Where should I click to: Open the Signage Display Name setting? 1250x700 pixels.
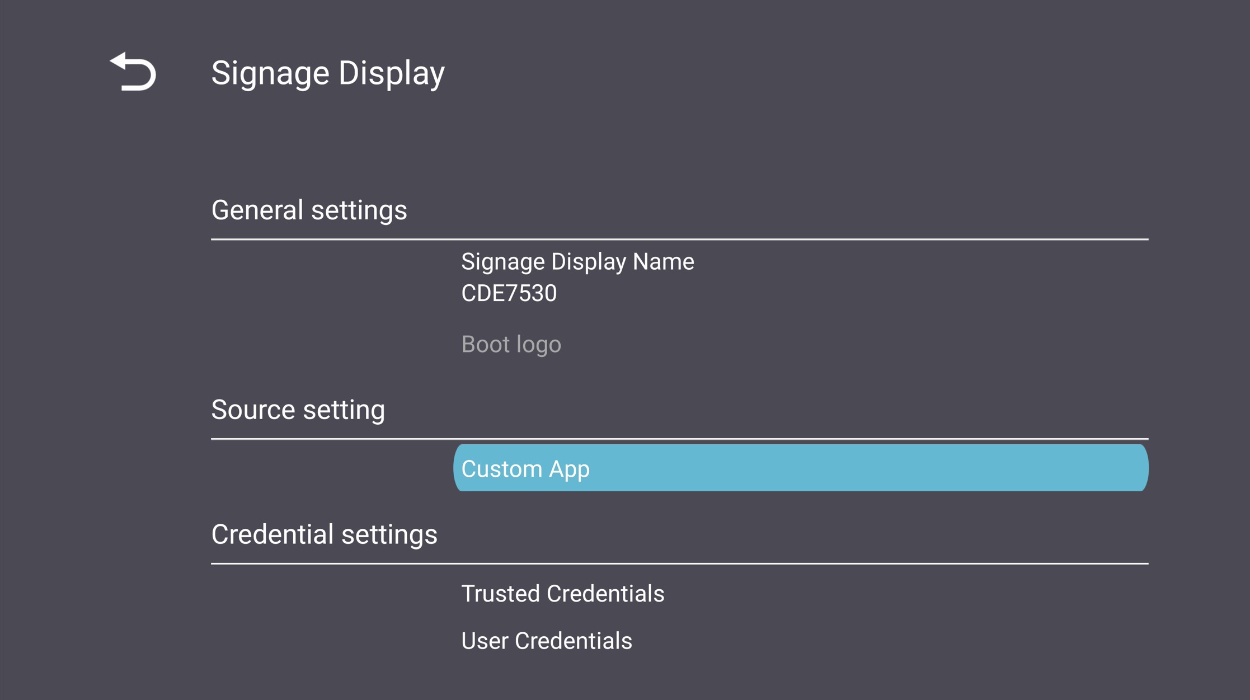tap(577, 262)
